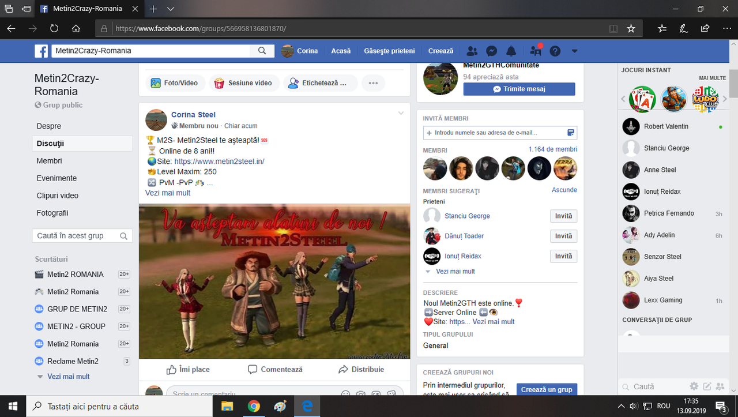Click Creează un grup button
This screenshot has height=417, width=738.
547,390
